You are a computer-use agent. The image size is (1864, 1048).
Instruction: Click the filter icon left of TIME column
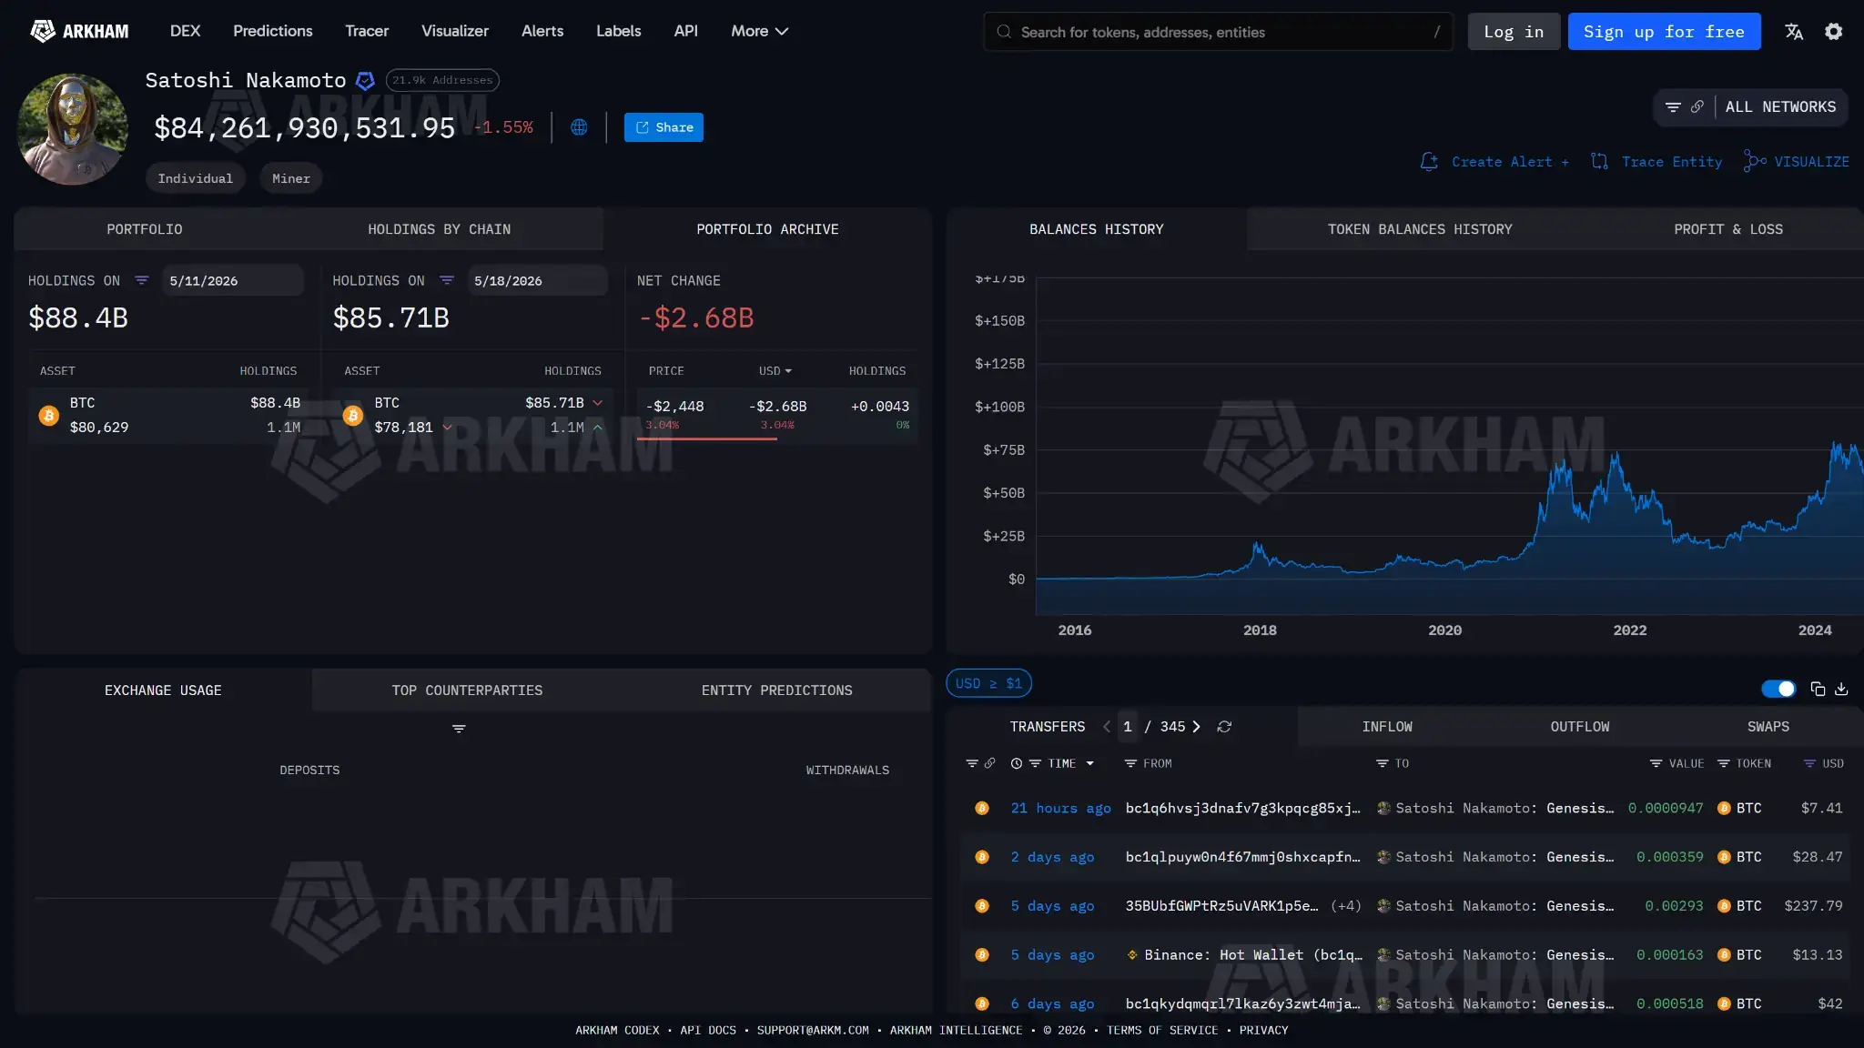coord(972,763)
